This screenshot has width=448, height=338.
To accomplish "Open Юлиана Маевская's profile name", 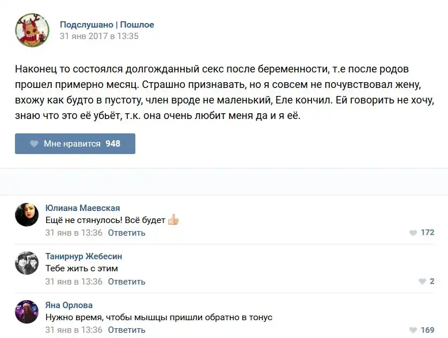I will pos(82,208).
